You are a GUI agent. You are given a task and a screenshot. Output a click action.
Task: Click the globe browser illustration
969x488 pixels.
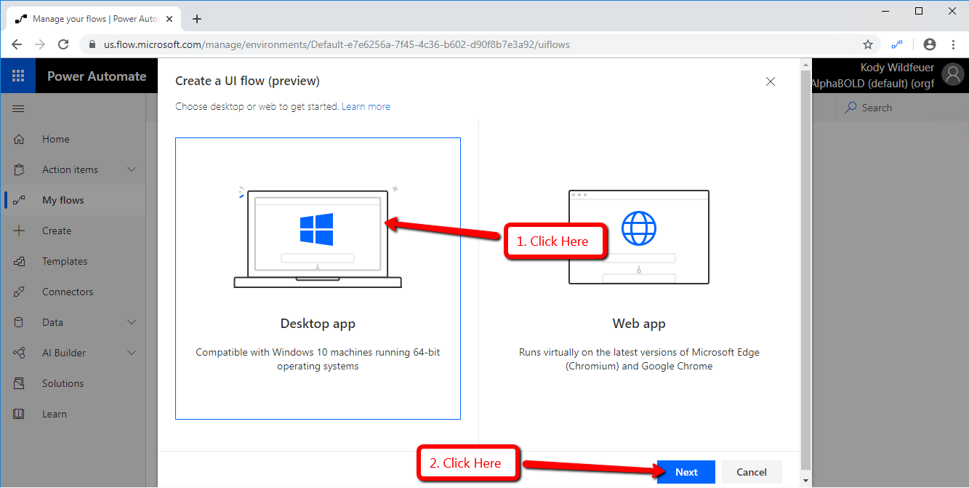tap(638, 237)
